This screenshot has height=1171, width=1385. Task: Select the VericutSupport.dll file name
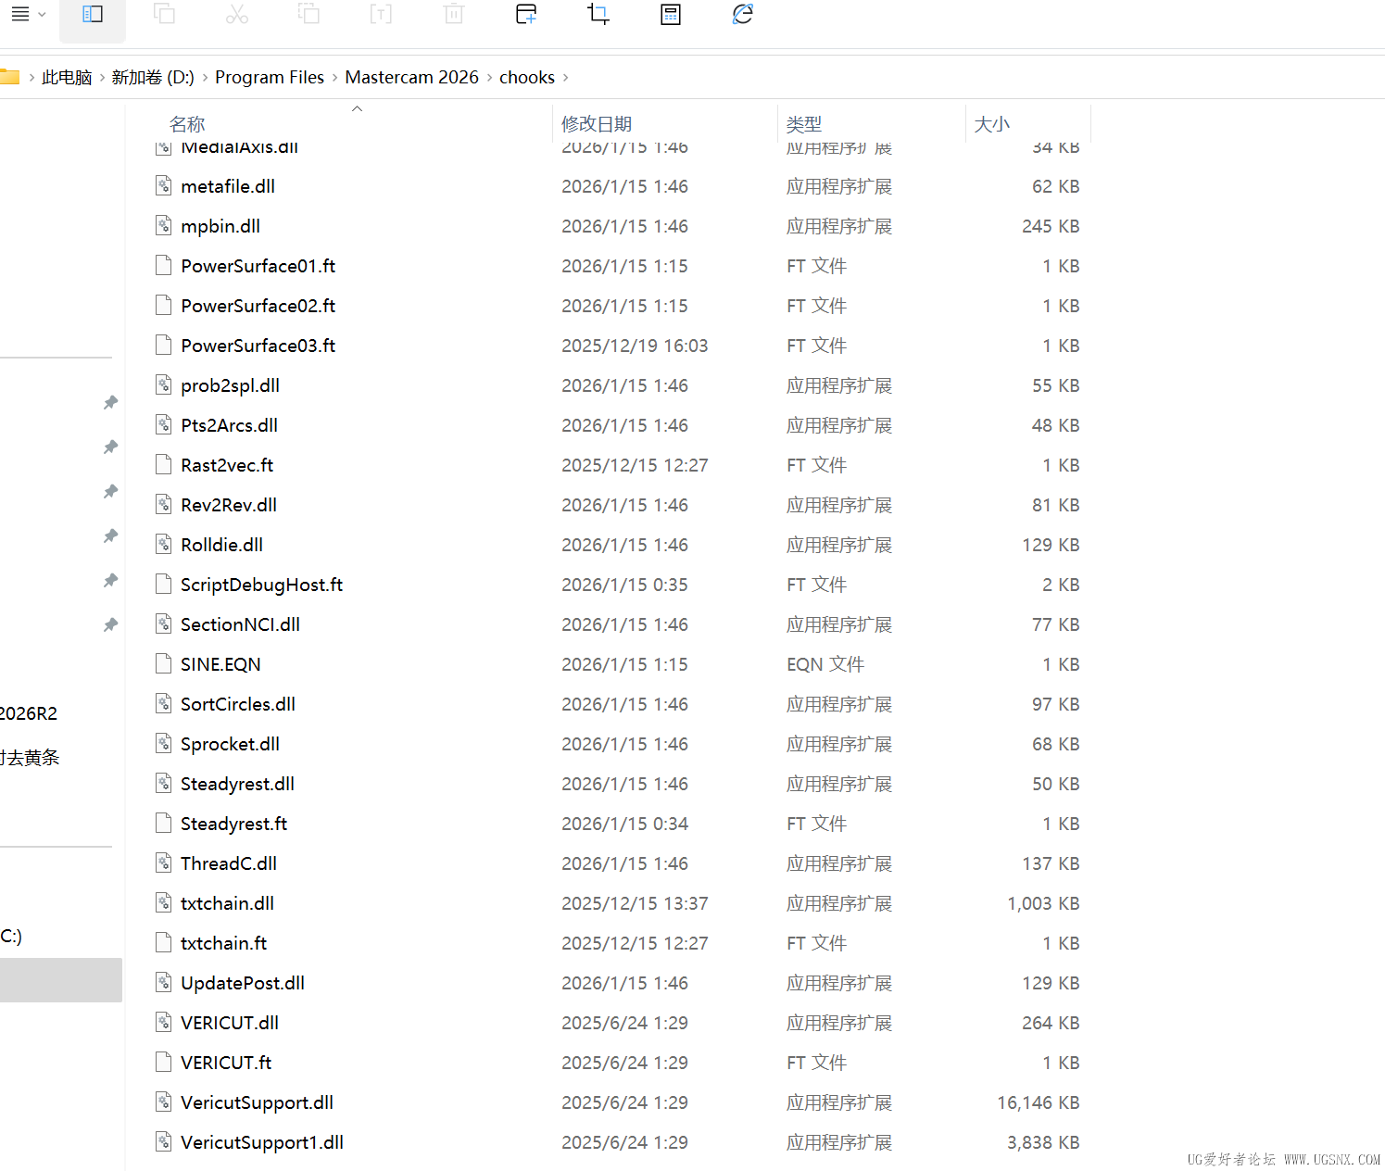pyautogui.click(x=258, y=1102)
